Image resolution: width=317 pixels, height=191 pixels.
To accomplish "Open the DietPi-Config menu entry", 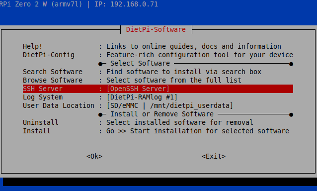I will point(158,55).
